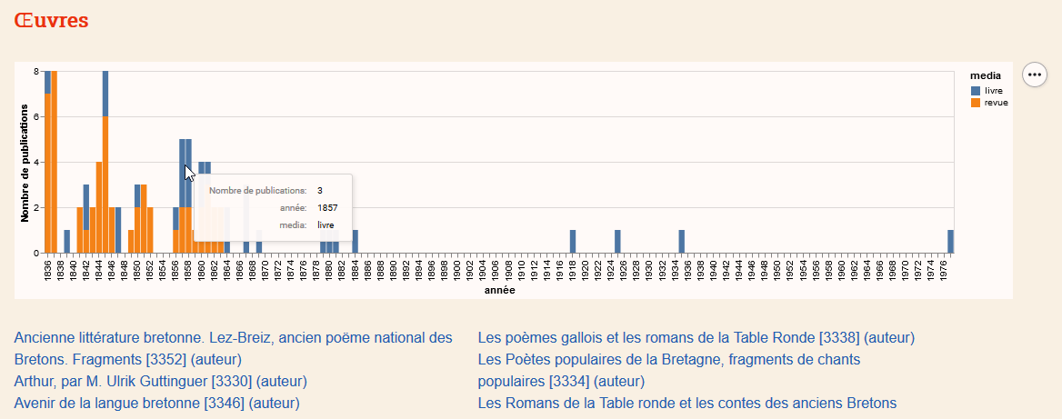Click the tall orange 1837 revue bar
Viewport: 1062px width, 419px height.
click(x=55, y=162)
